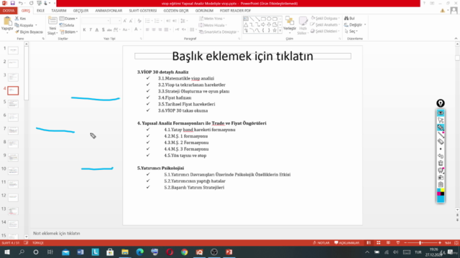Click CMYK color palette in annotation toolbar
This screenshot has width=460, height=258.
(x=441, y=192)
